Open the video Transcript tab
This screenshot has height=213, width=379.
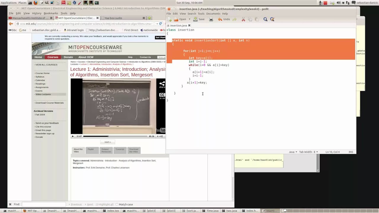(x=120, y=150)
